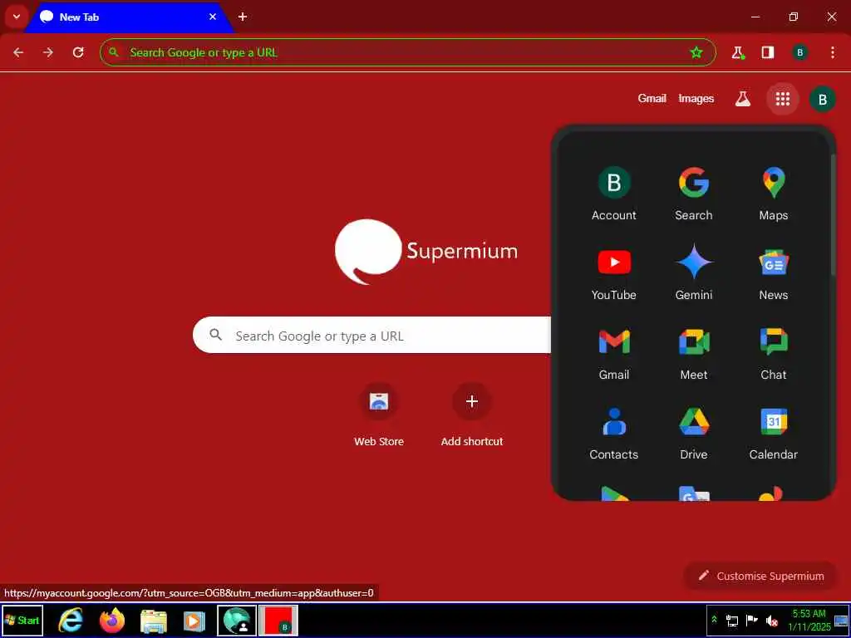Viewport: 851px width, 638px height.
Task: Close the New Tab tab
Action: tap(213, 17)
